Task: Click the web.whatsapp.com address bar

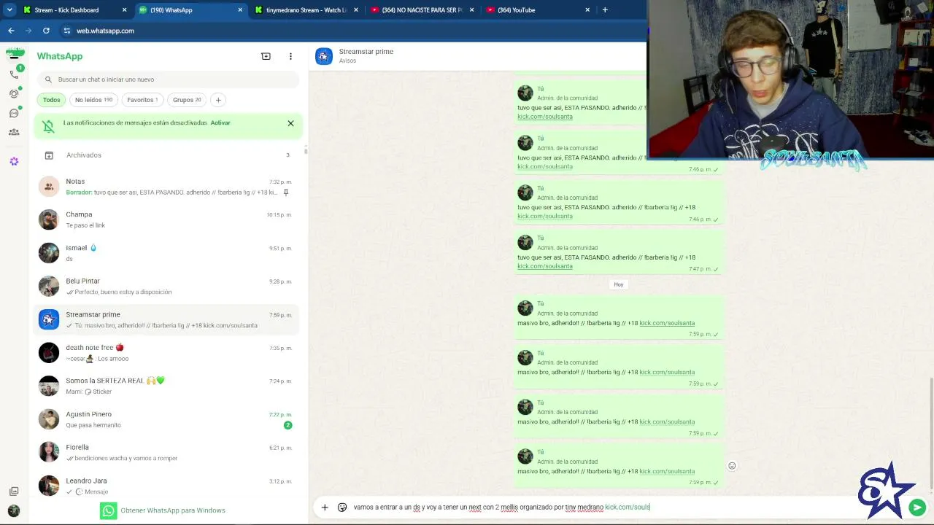Action: point(350,31)
